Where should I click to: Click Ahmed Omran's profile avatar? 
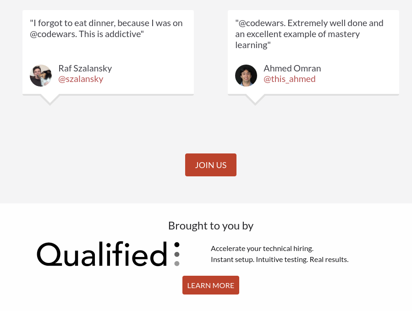[x=246, y=76]
